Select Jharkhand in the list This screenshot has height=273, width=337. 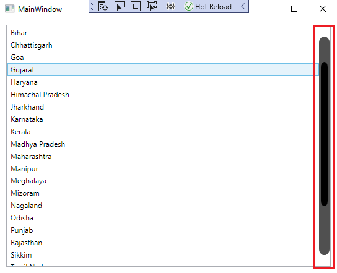pos(163,107)
